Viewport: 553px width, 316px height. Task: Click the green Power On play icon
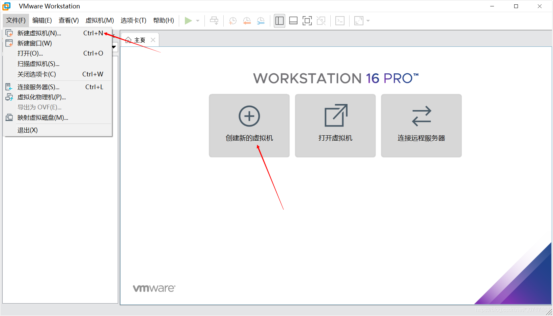coord(188,21)
